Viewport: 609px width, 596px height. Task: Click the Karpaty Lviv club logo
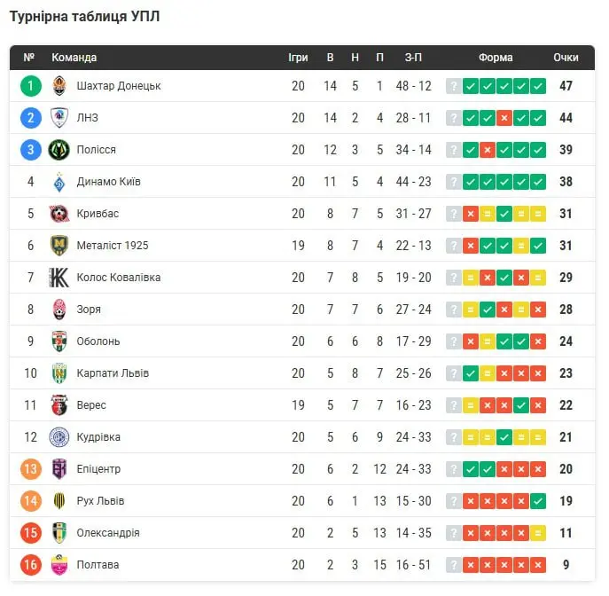coord(59,373)
